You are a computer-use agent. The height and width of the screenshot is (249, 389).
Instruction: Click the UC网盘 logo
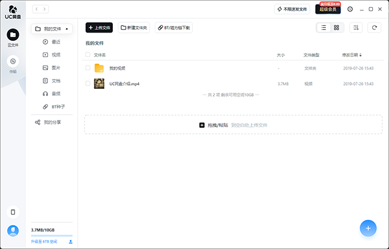13,12
